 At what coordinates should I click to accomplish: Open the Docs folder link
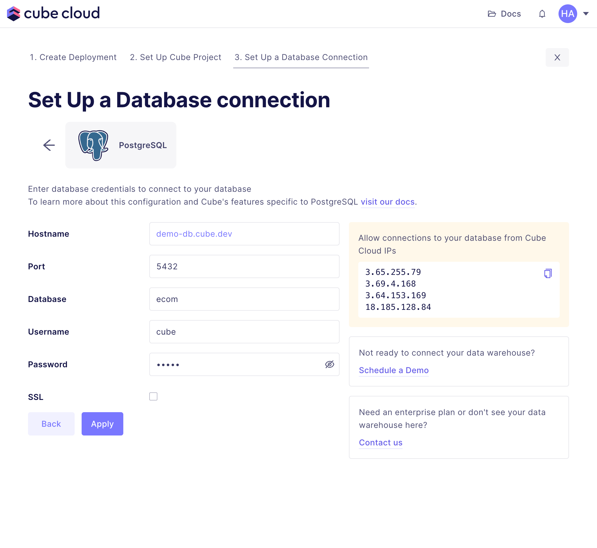(x=504, y=14)
